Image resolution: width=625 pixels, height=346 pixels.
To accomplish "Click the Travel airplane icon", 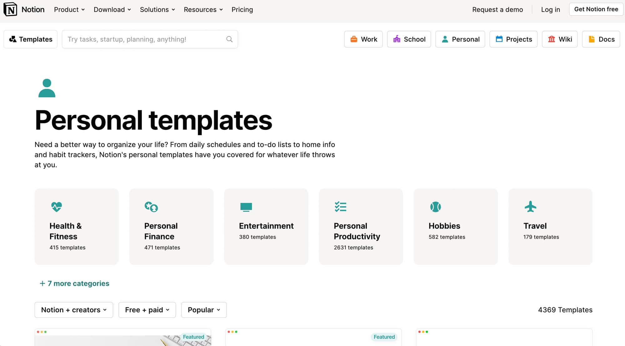I will (530, 207).
